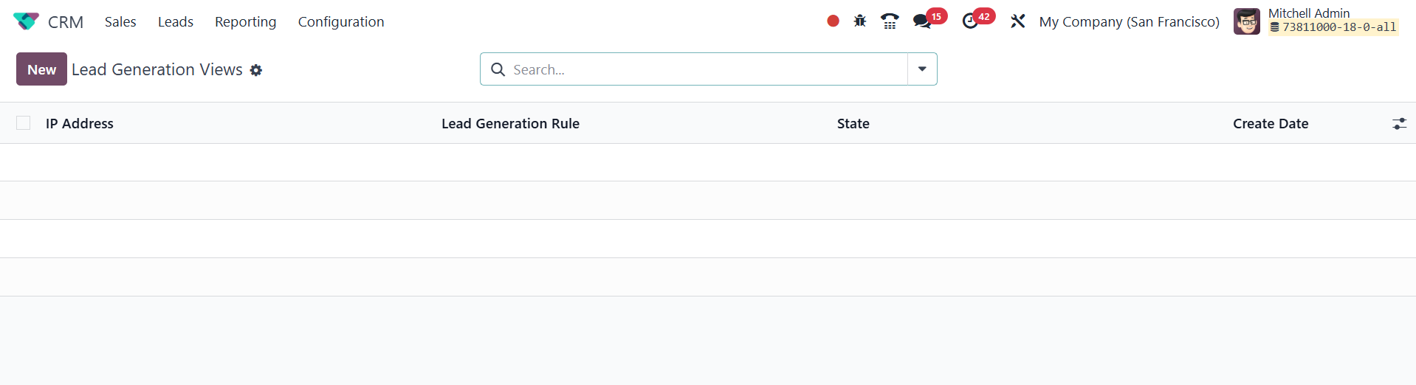
Task: Click the CRM app logo icon
Action: tap(26, 21)
